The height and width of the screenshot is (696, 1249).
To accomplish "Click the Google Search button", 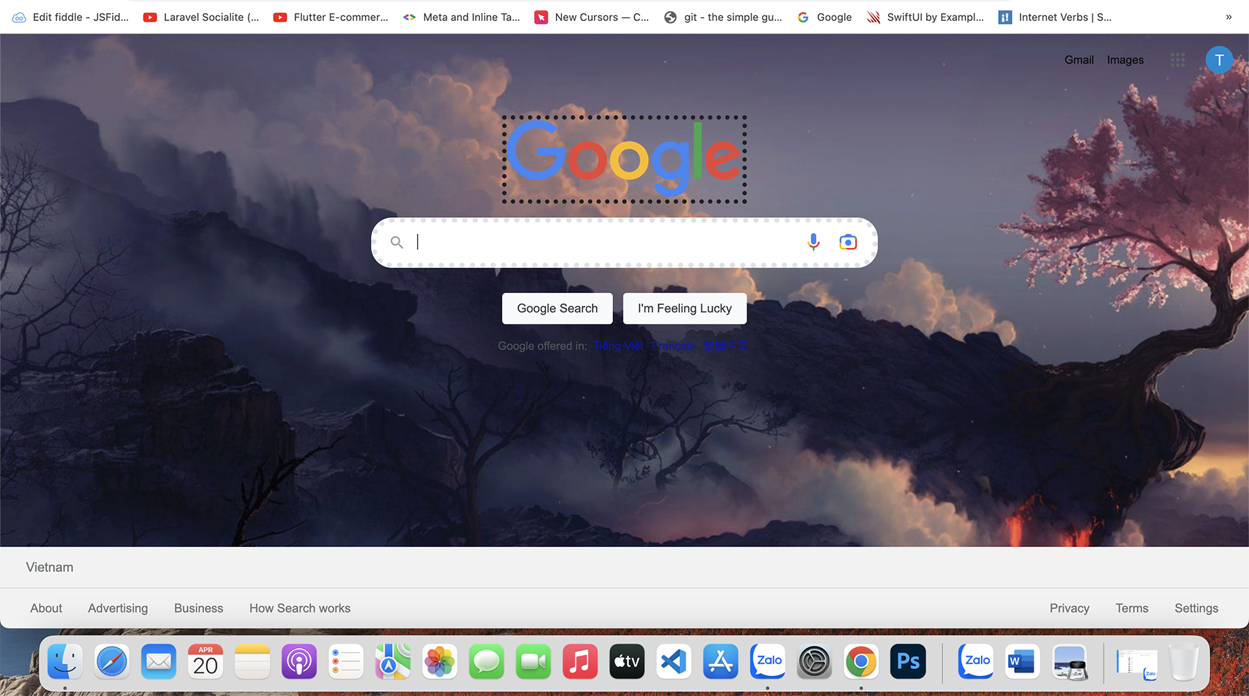I will [x=557, y=308].
